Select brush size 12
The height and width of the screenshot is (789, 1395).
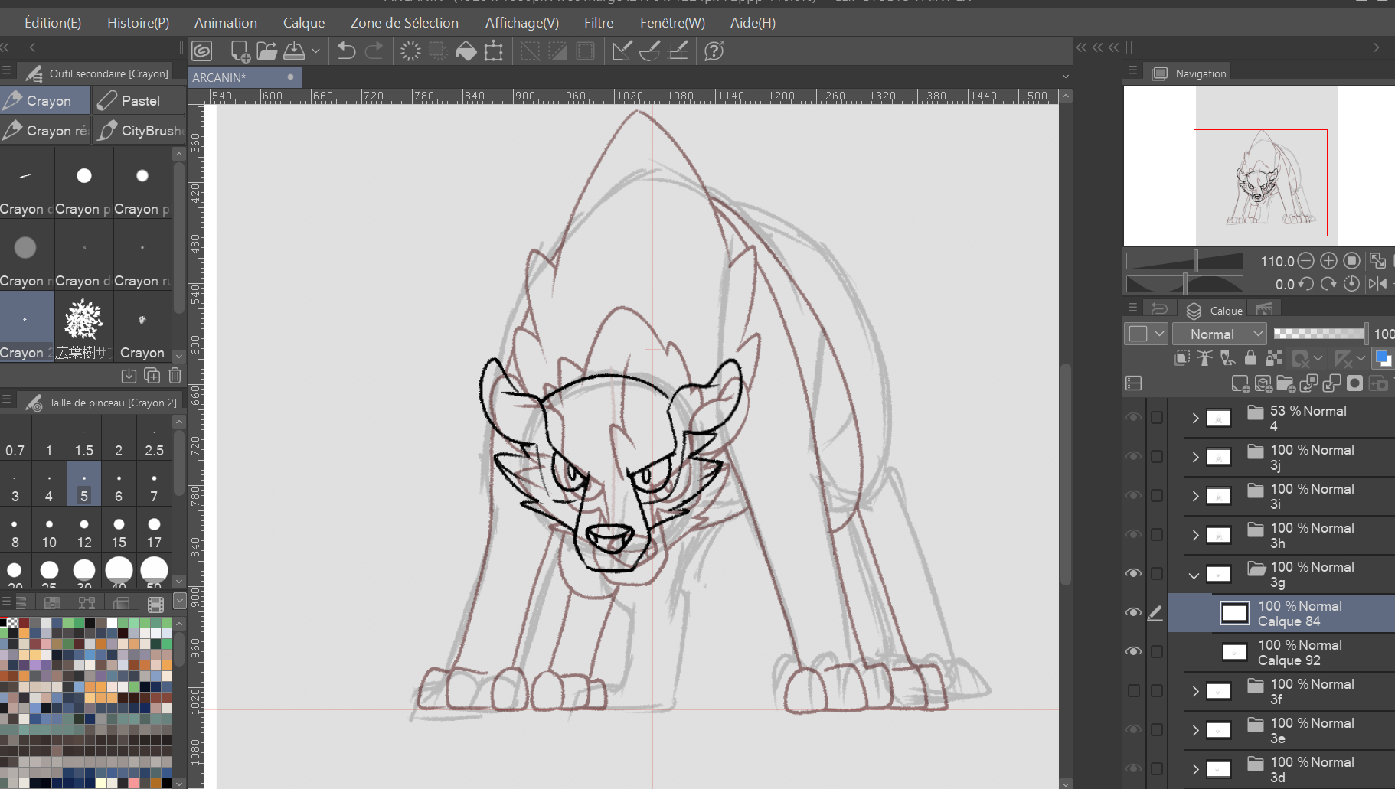(84, 532)
